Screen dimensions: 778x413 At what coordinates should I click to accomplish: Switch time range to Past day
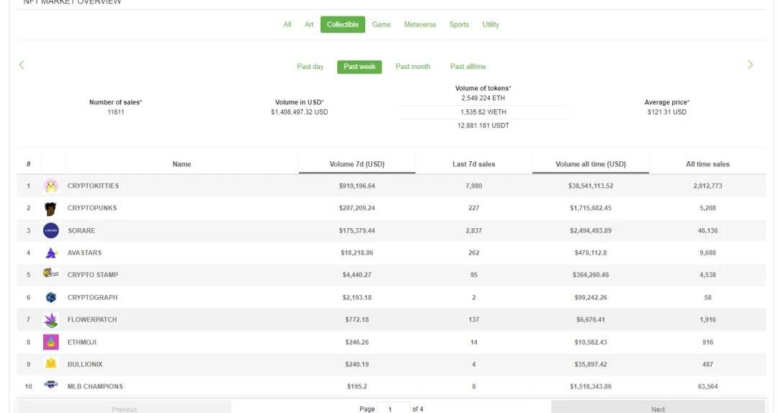click(310, 66)
